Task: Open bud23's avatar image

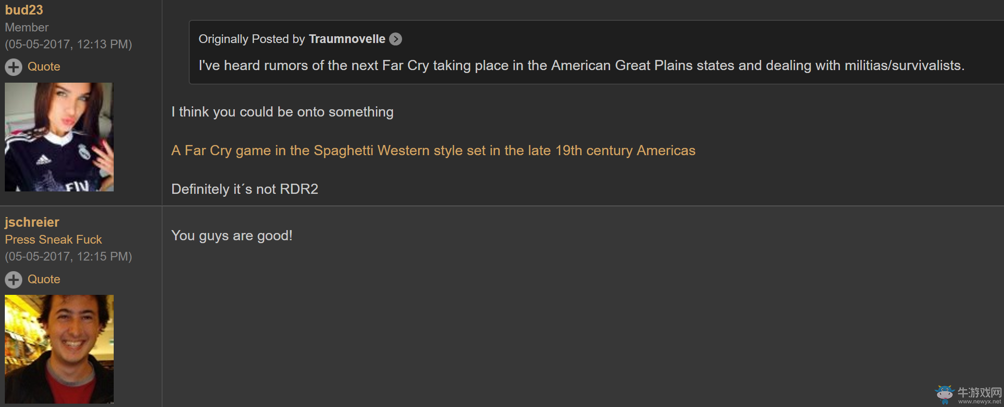Action: [x=59, y=137]
